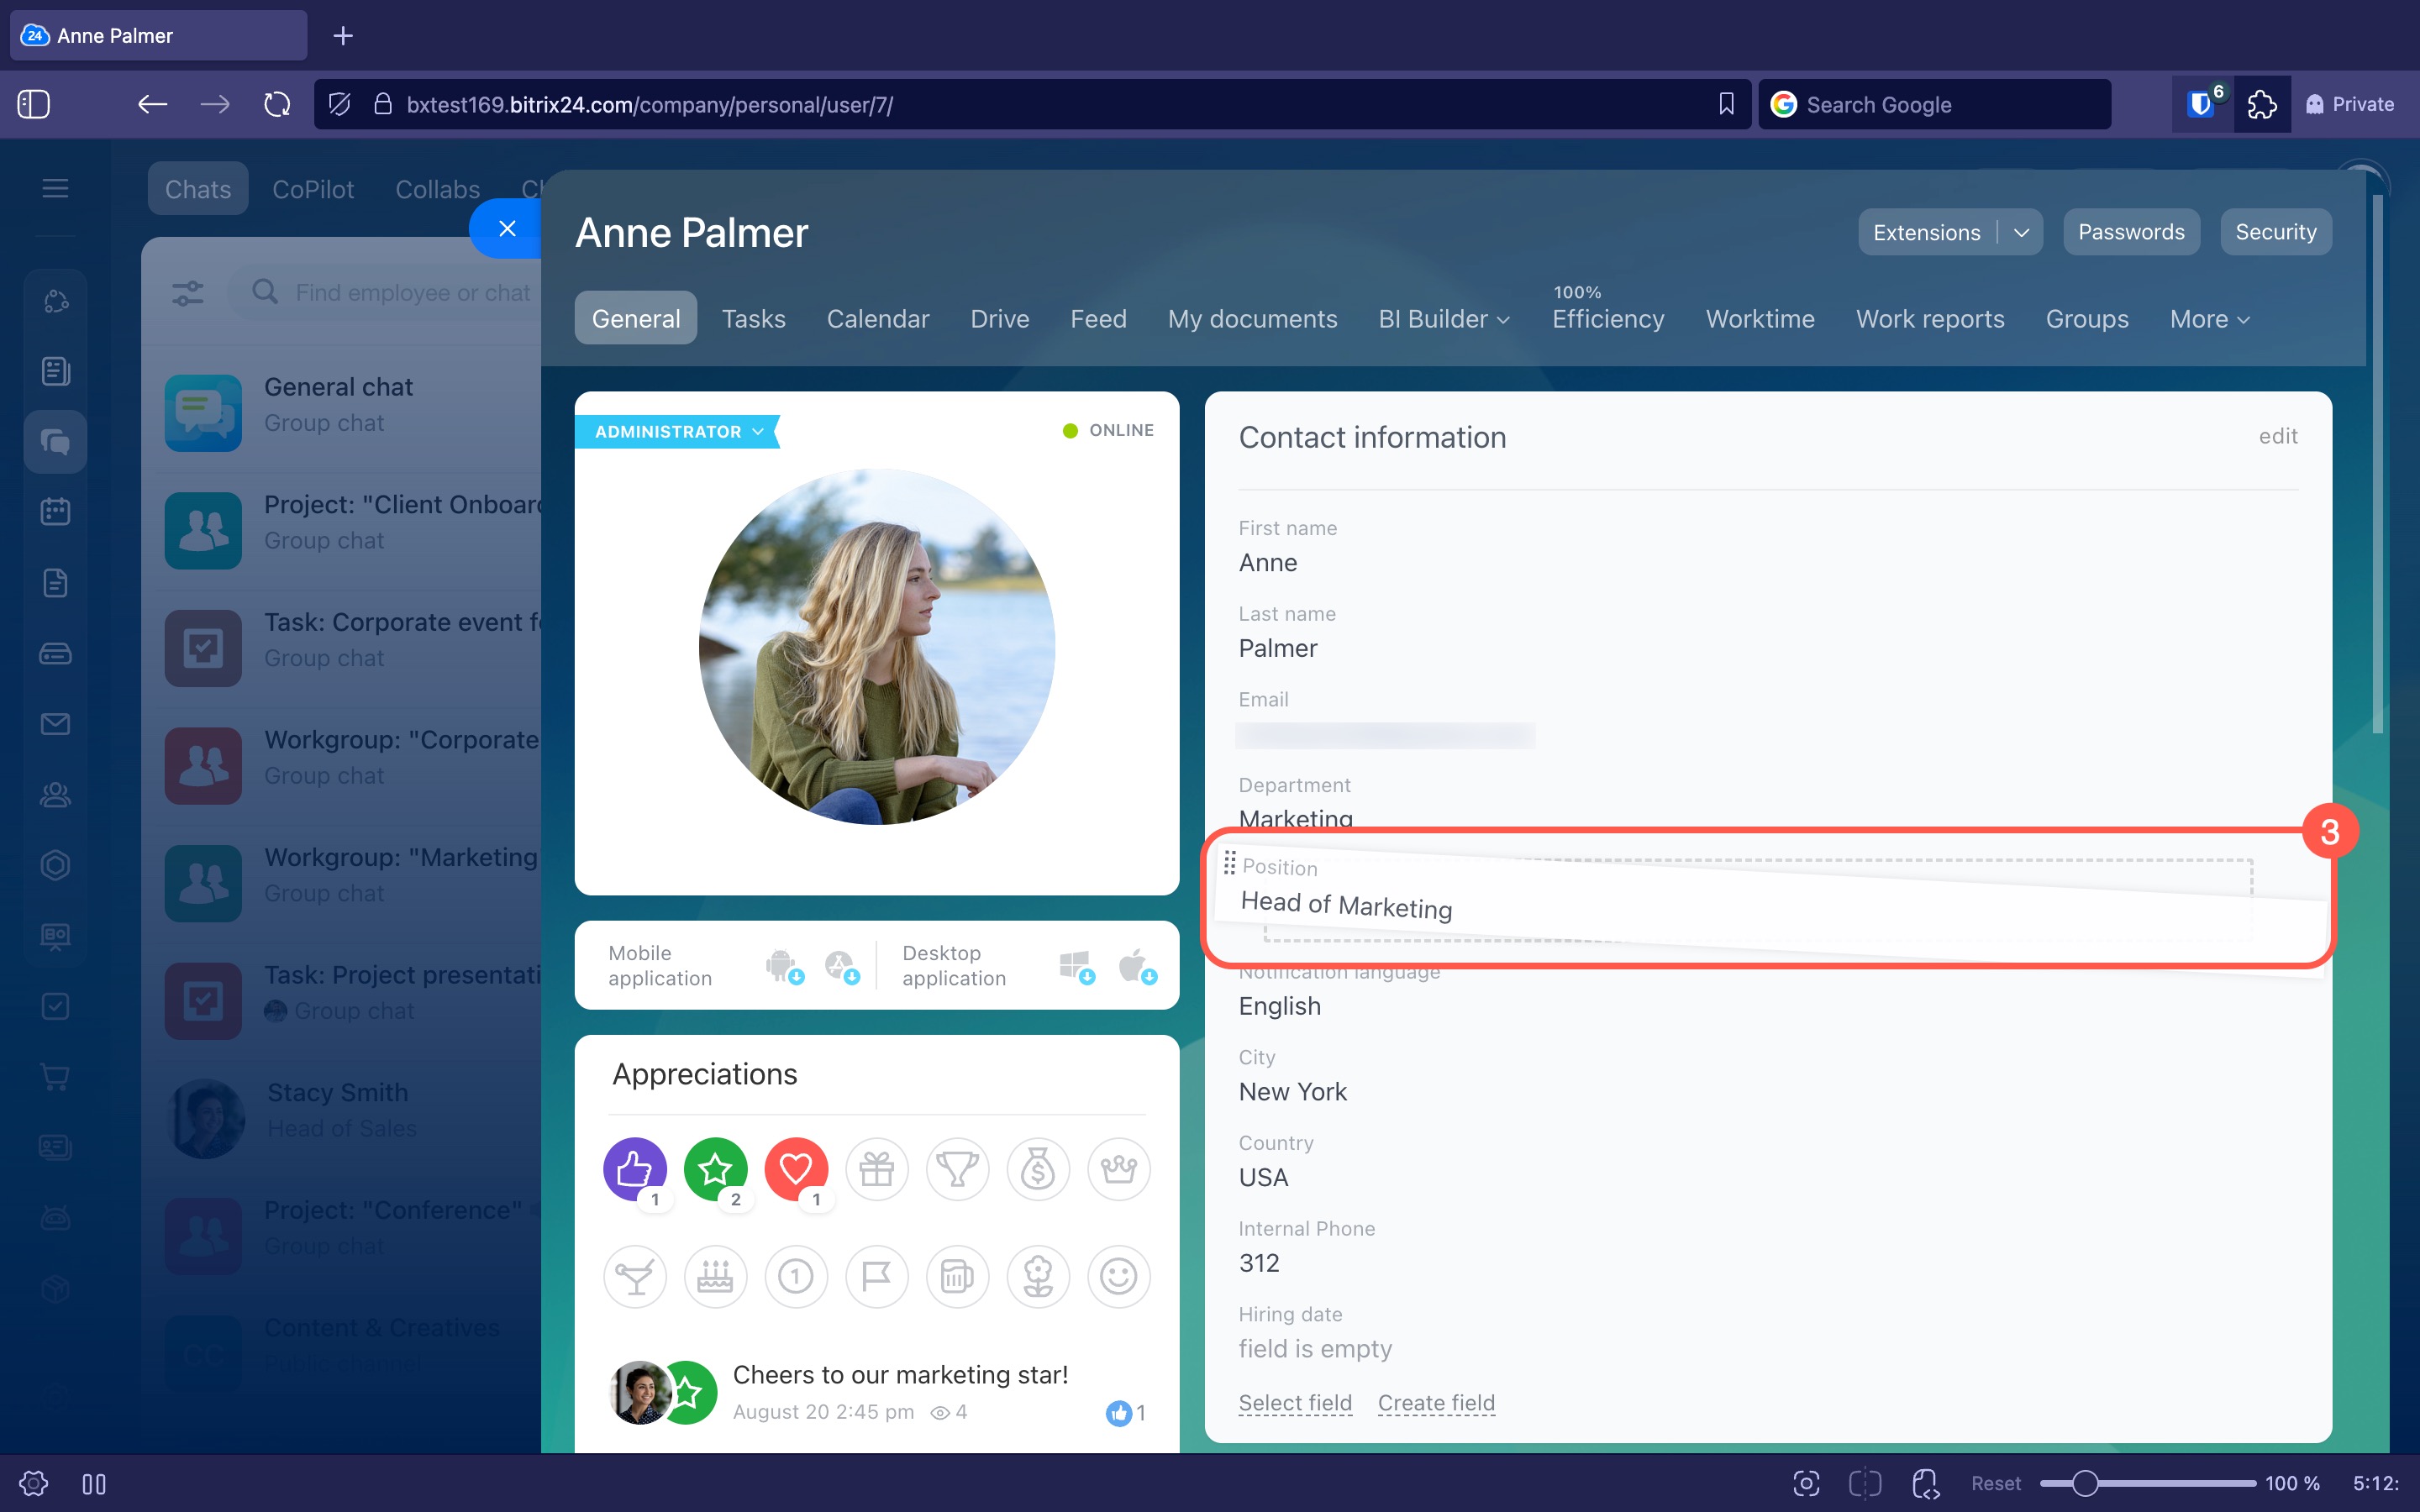Select the crown appreciation icon
2420x1512 pixels.
(1119, 1168)
